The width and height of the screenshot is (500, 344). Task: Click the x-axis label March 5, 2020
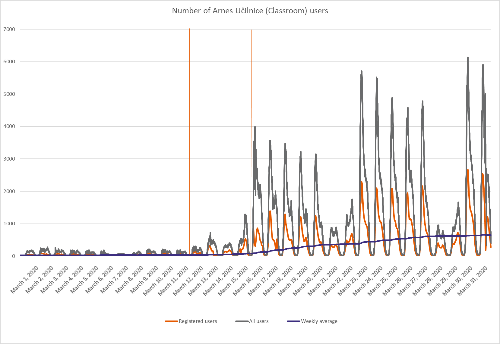(x=84, y=280)
